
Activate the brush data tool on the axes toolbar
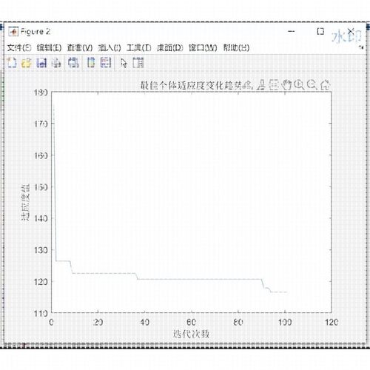260,85
